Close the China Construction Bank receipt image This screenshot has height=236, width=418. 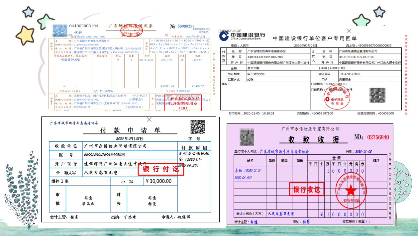[349, 31]
